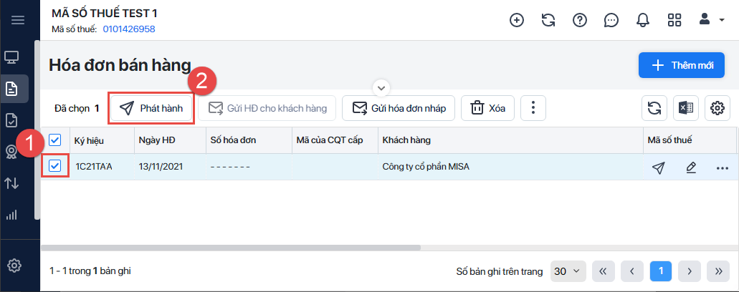Click the tax code link 0101426958

[x=129, y=29]
